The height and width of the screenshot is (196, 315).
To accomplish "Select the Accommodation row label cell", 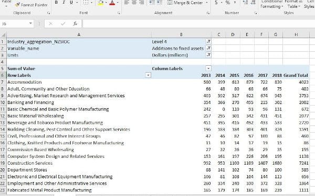I will pyautogui.click(x=79, y=82).
